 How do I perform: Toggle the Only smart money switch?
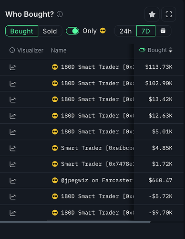point(72,31)
